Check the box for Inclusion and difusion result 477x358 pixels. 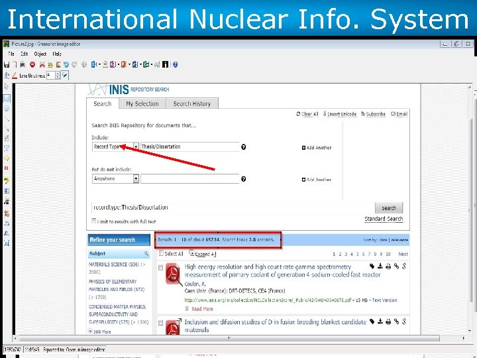click(160, 323)
